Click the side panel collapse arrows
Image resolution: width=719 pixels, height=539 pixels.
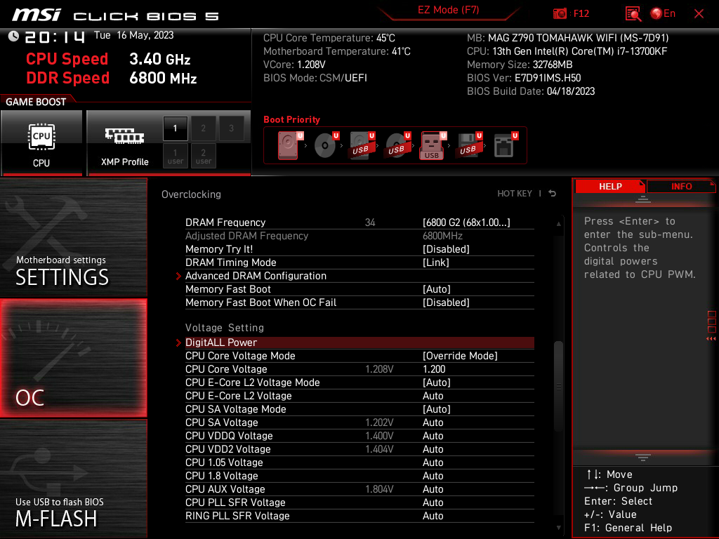pos(711,339)
